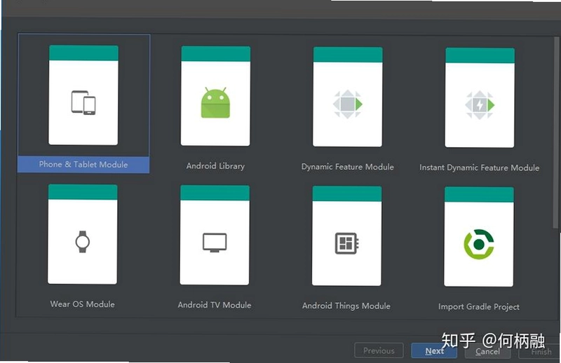Click the Android Things Module label
Image resolution: width=561 pixels, height=363 pixels.
point(346,306)
